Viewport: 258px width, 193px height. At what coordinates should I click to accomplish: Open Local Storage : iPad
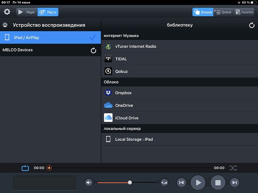(180, 139)
